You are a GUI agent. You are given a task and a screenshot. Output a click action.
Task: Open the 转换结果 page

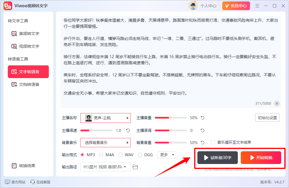(24, 166)
